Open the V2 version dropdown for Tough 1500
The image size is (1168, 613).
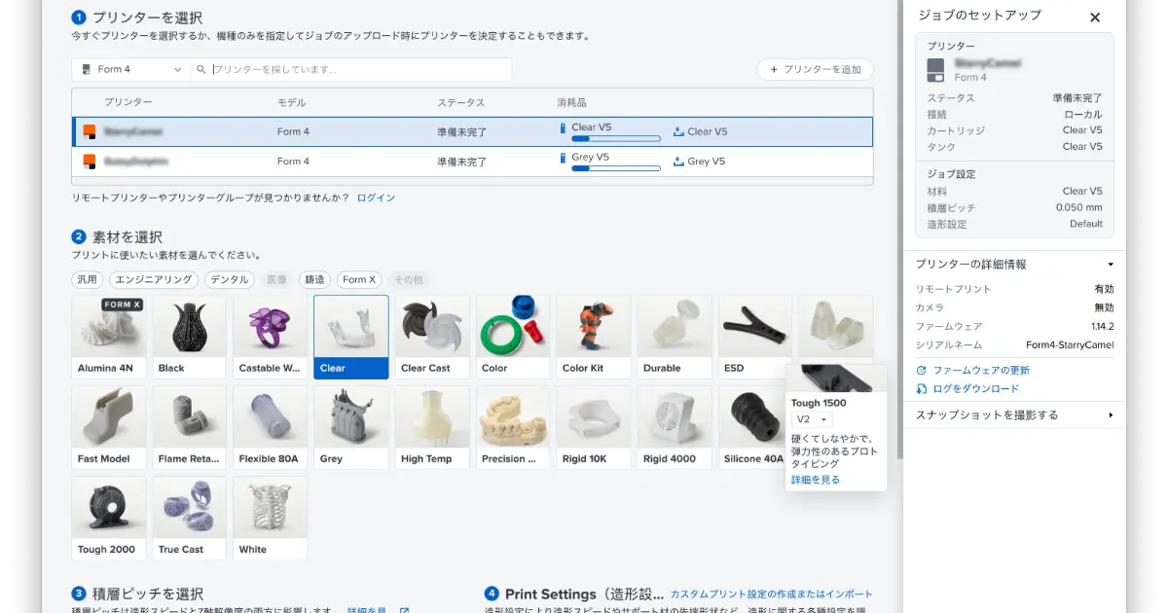813,419
